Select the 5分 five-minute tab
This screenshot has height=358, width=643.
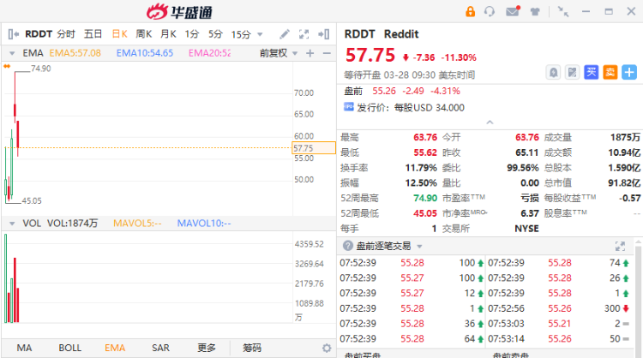[215, 34]
